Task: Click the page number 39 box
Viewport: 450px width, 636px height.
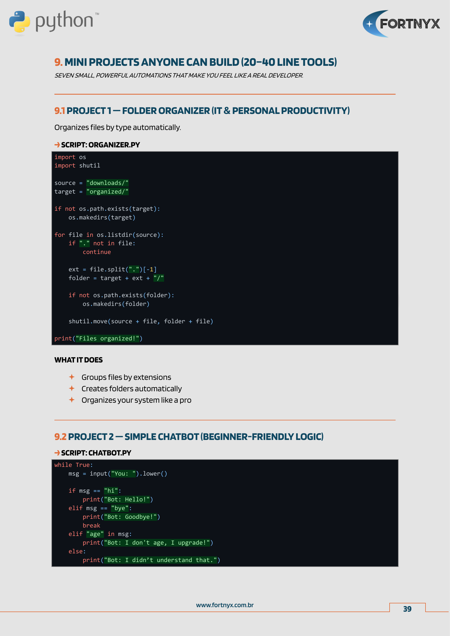Action: tap(407, 609)
